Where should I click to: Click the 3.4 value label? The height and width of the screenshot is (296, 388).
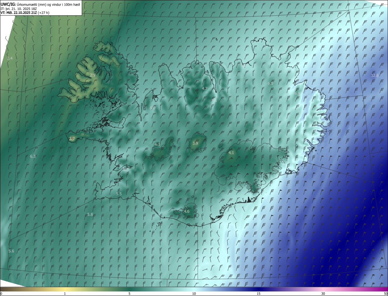pyautogui.click(x=10, y=58)
